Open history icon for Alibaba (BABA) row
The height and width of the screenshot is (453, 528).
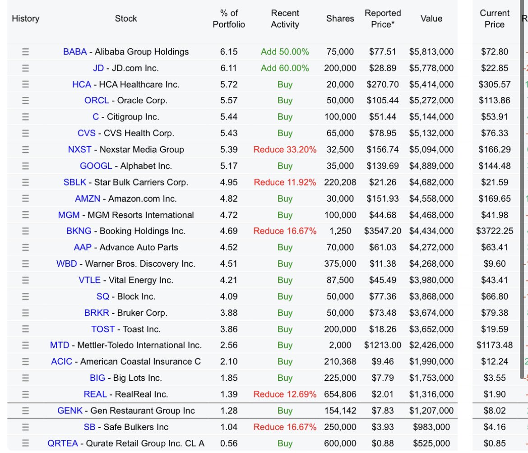pyautogui.click(x=25, y=52)
